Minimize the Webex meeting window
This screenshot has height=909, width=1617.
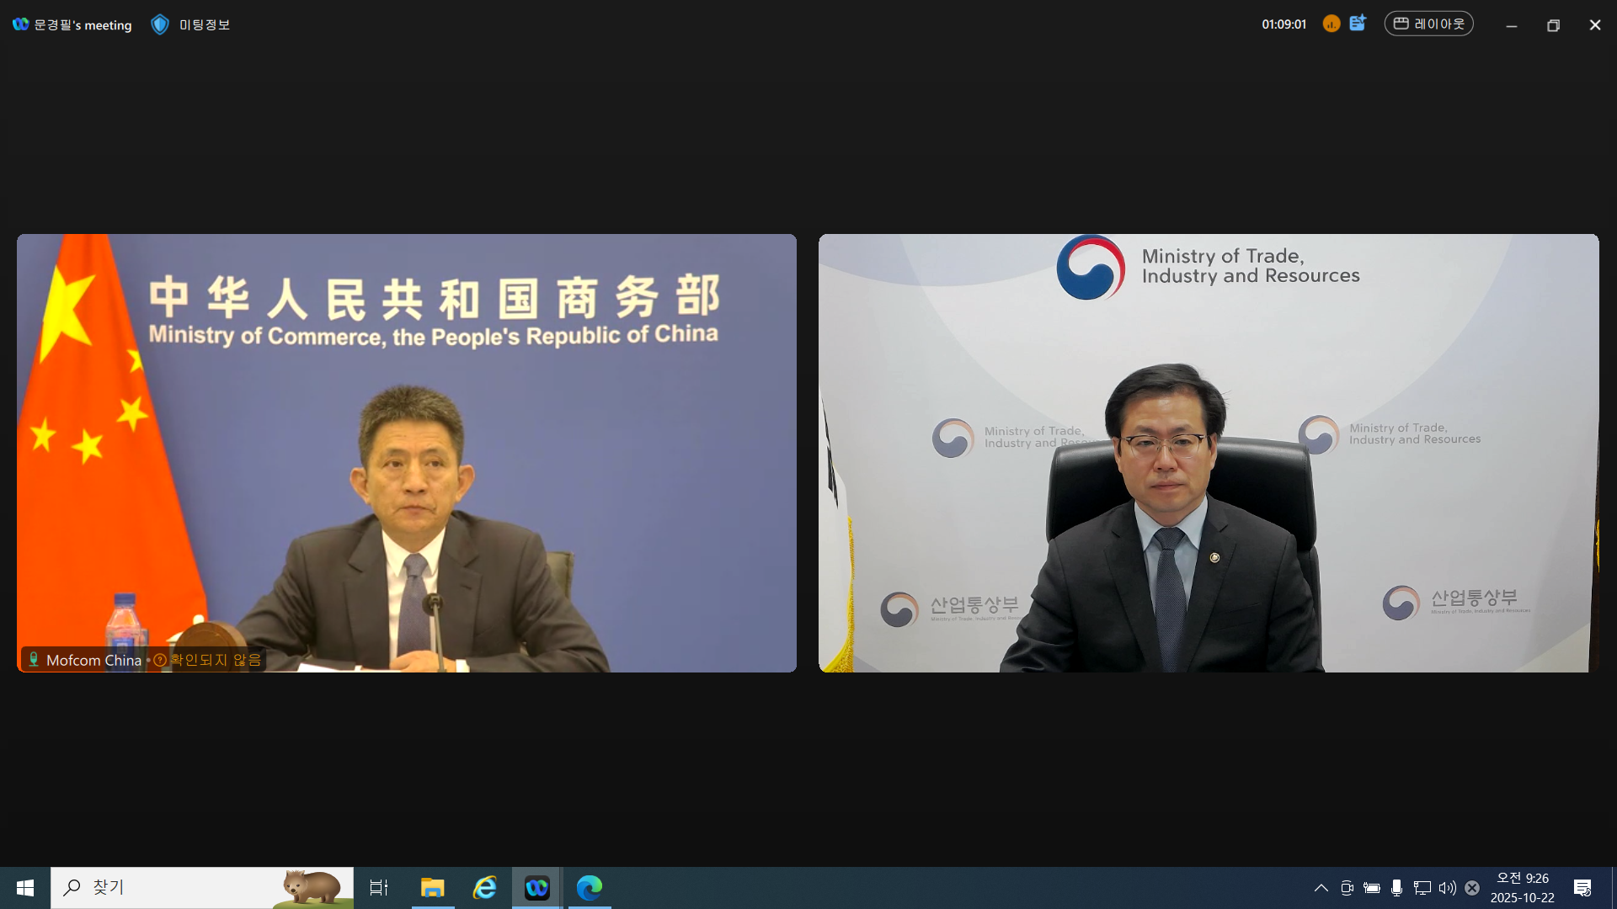pos(1512,25)
